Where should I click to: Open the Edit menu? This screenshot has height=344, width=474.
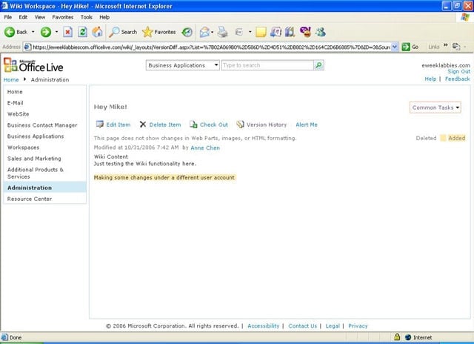23,17
